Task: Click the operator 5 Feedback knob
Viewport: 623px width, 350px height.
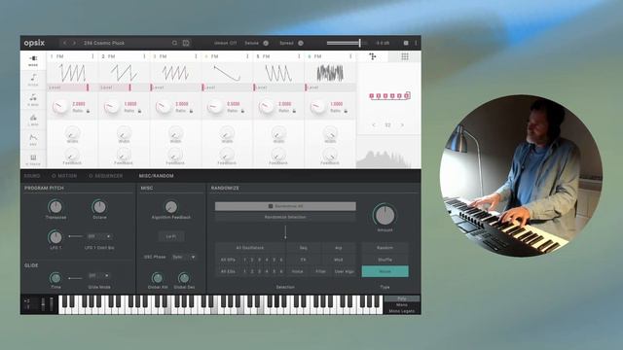Action: coord(278,155)
